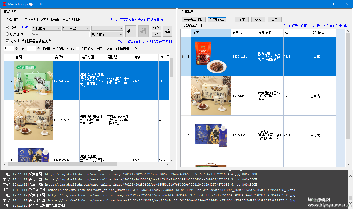Click Plus price 49.9 in search results
The image size is (353, 209).
164,120
